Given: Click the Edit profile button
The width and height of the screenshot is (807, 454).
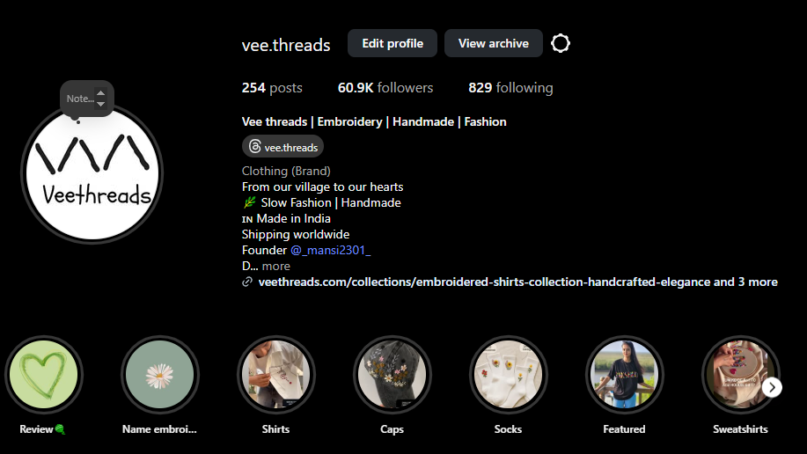Looking at the screenshot, I should coord(392,43).
